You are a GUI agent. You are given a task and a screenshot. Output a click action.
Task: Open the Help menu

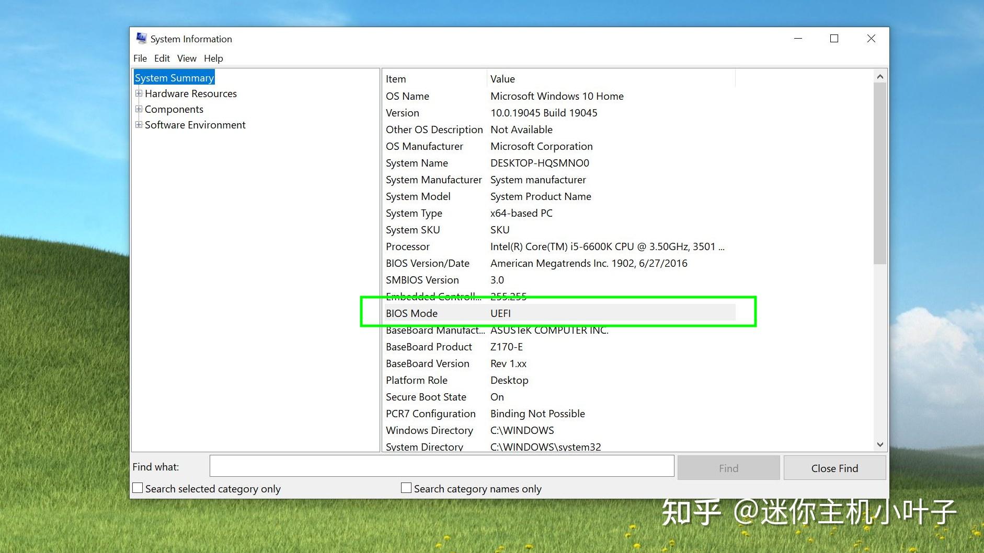click(213, 58)
